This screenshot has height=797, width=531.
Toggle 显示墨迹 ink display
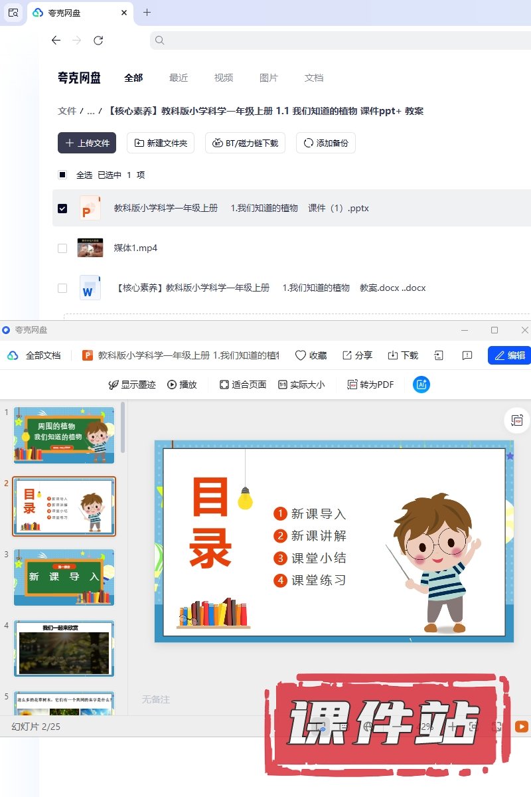tap(114, 385)
